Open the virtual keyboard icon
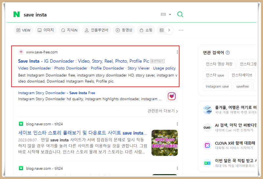Viewport: 263px width, 179px height. tap(163, 14)
